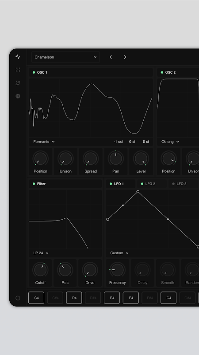Image resolution: width=199 pixels, height=355 pixels.
Task: Play the C4 key
Action: (x=36, y=298)
